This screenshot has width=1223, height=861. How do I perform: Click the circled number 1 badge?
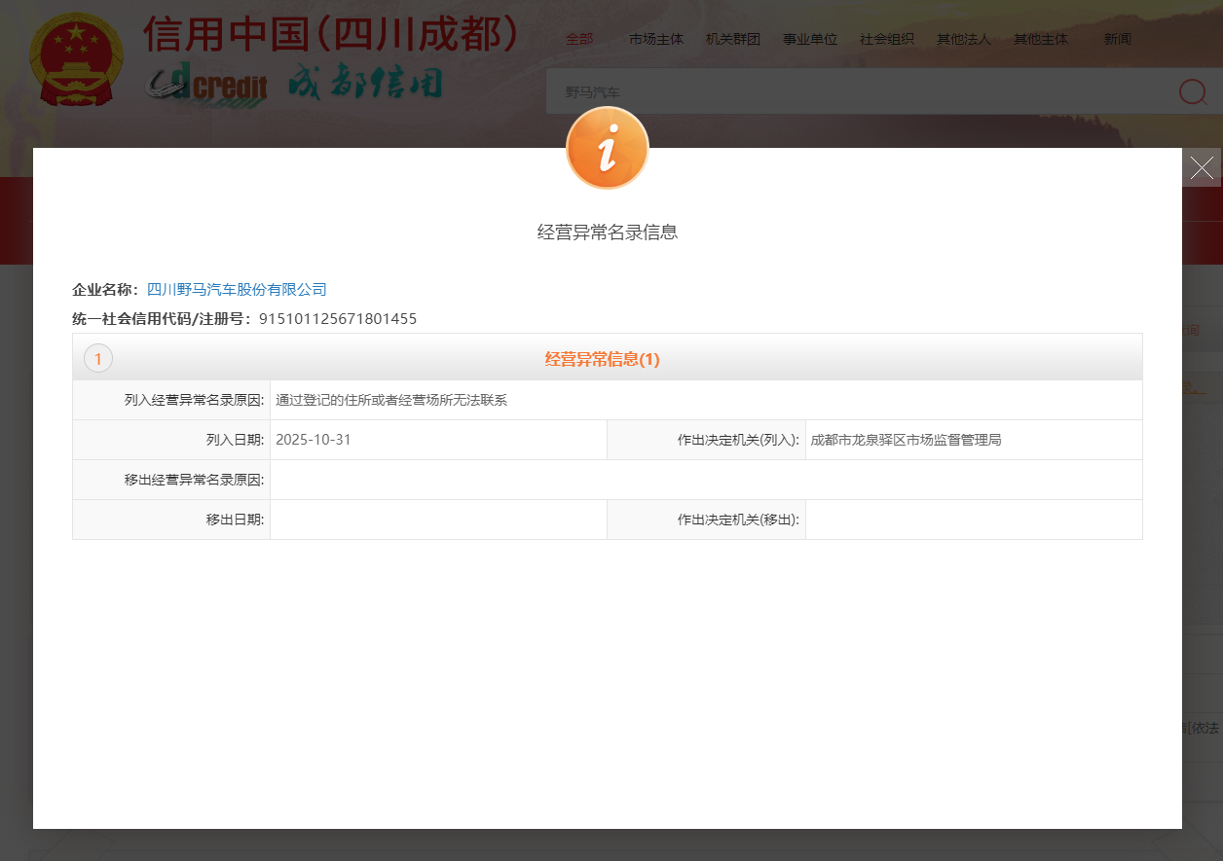tap(98, 359)
